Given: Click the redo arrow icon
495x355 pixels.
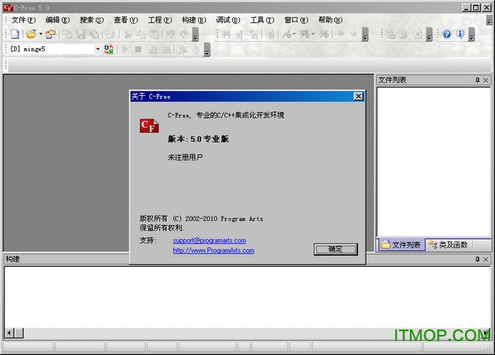Looking at the screenshot, I should 184,34.
